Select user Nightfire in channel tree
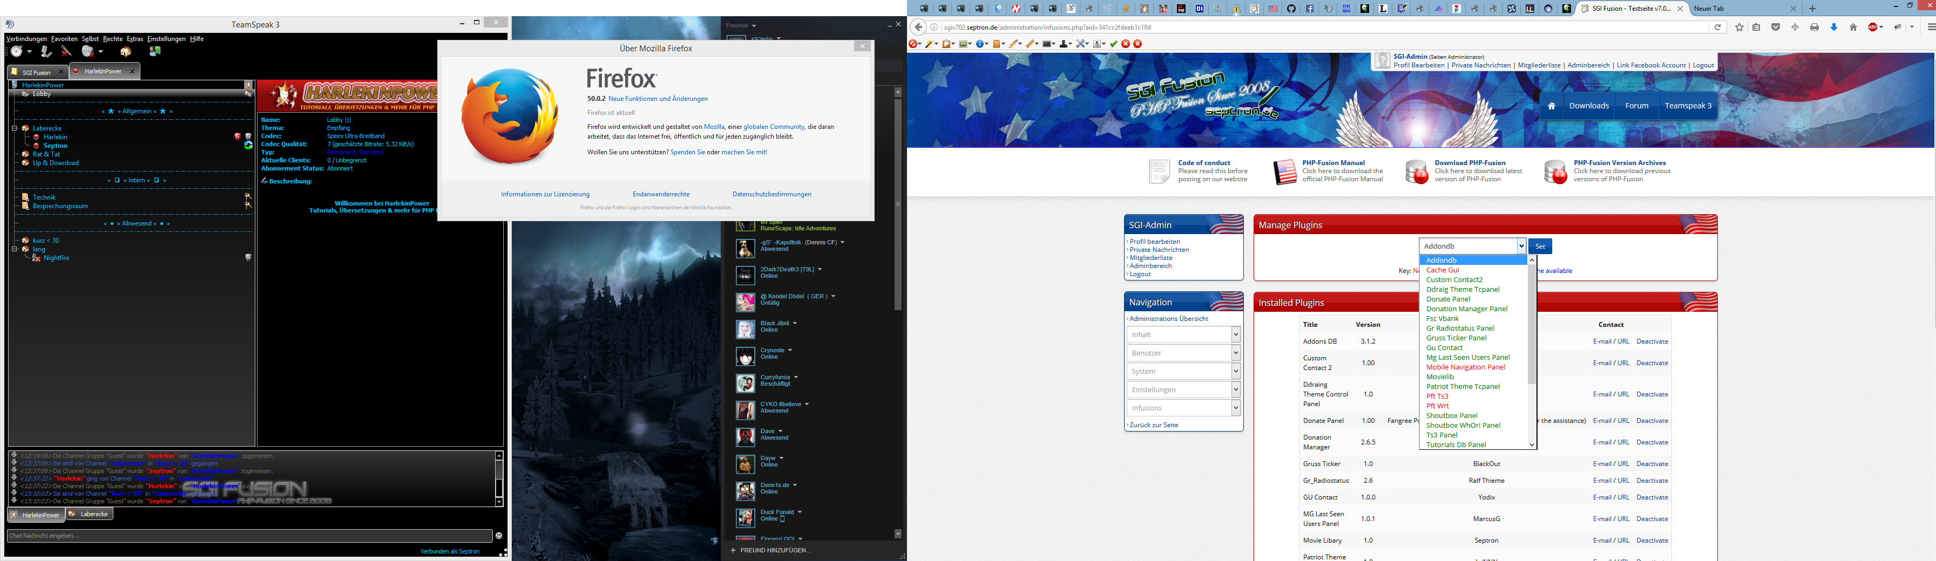1936x561 pixels. [56, 258]
